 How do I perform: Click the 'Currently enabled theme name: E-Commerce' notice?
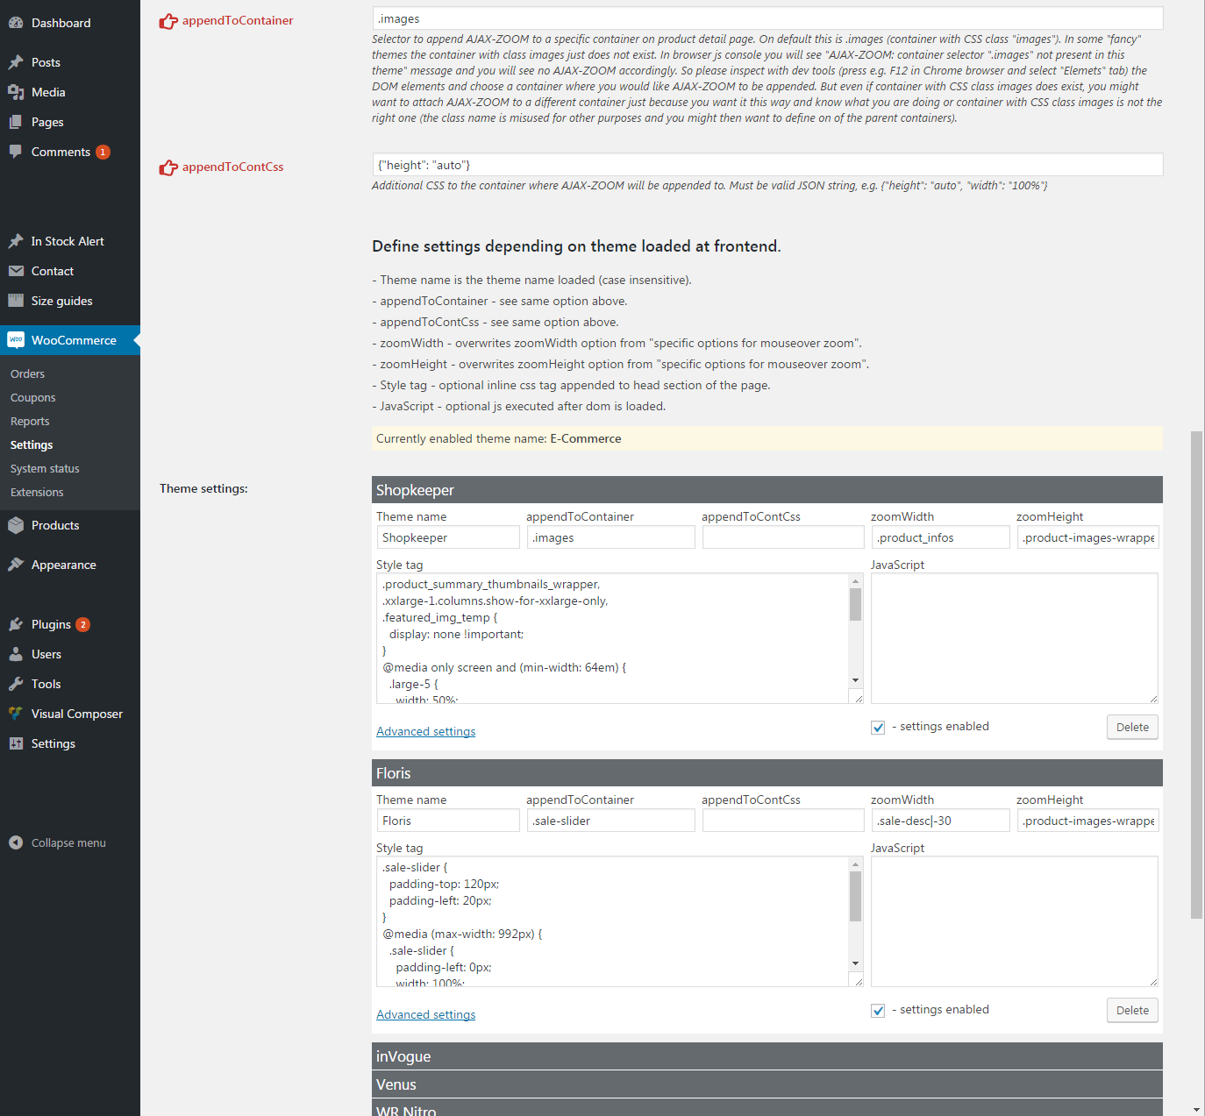767,438
